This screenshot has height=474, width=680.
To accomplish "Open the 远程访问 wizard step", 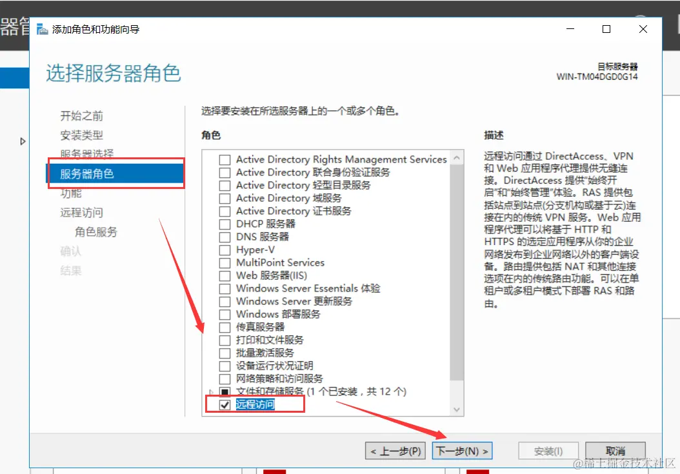I will (x=81, y=213).
